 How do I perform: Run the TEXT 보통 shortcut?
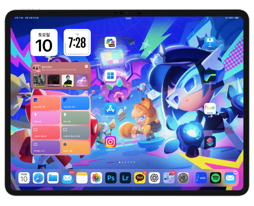click(75, 147)
